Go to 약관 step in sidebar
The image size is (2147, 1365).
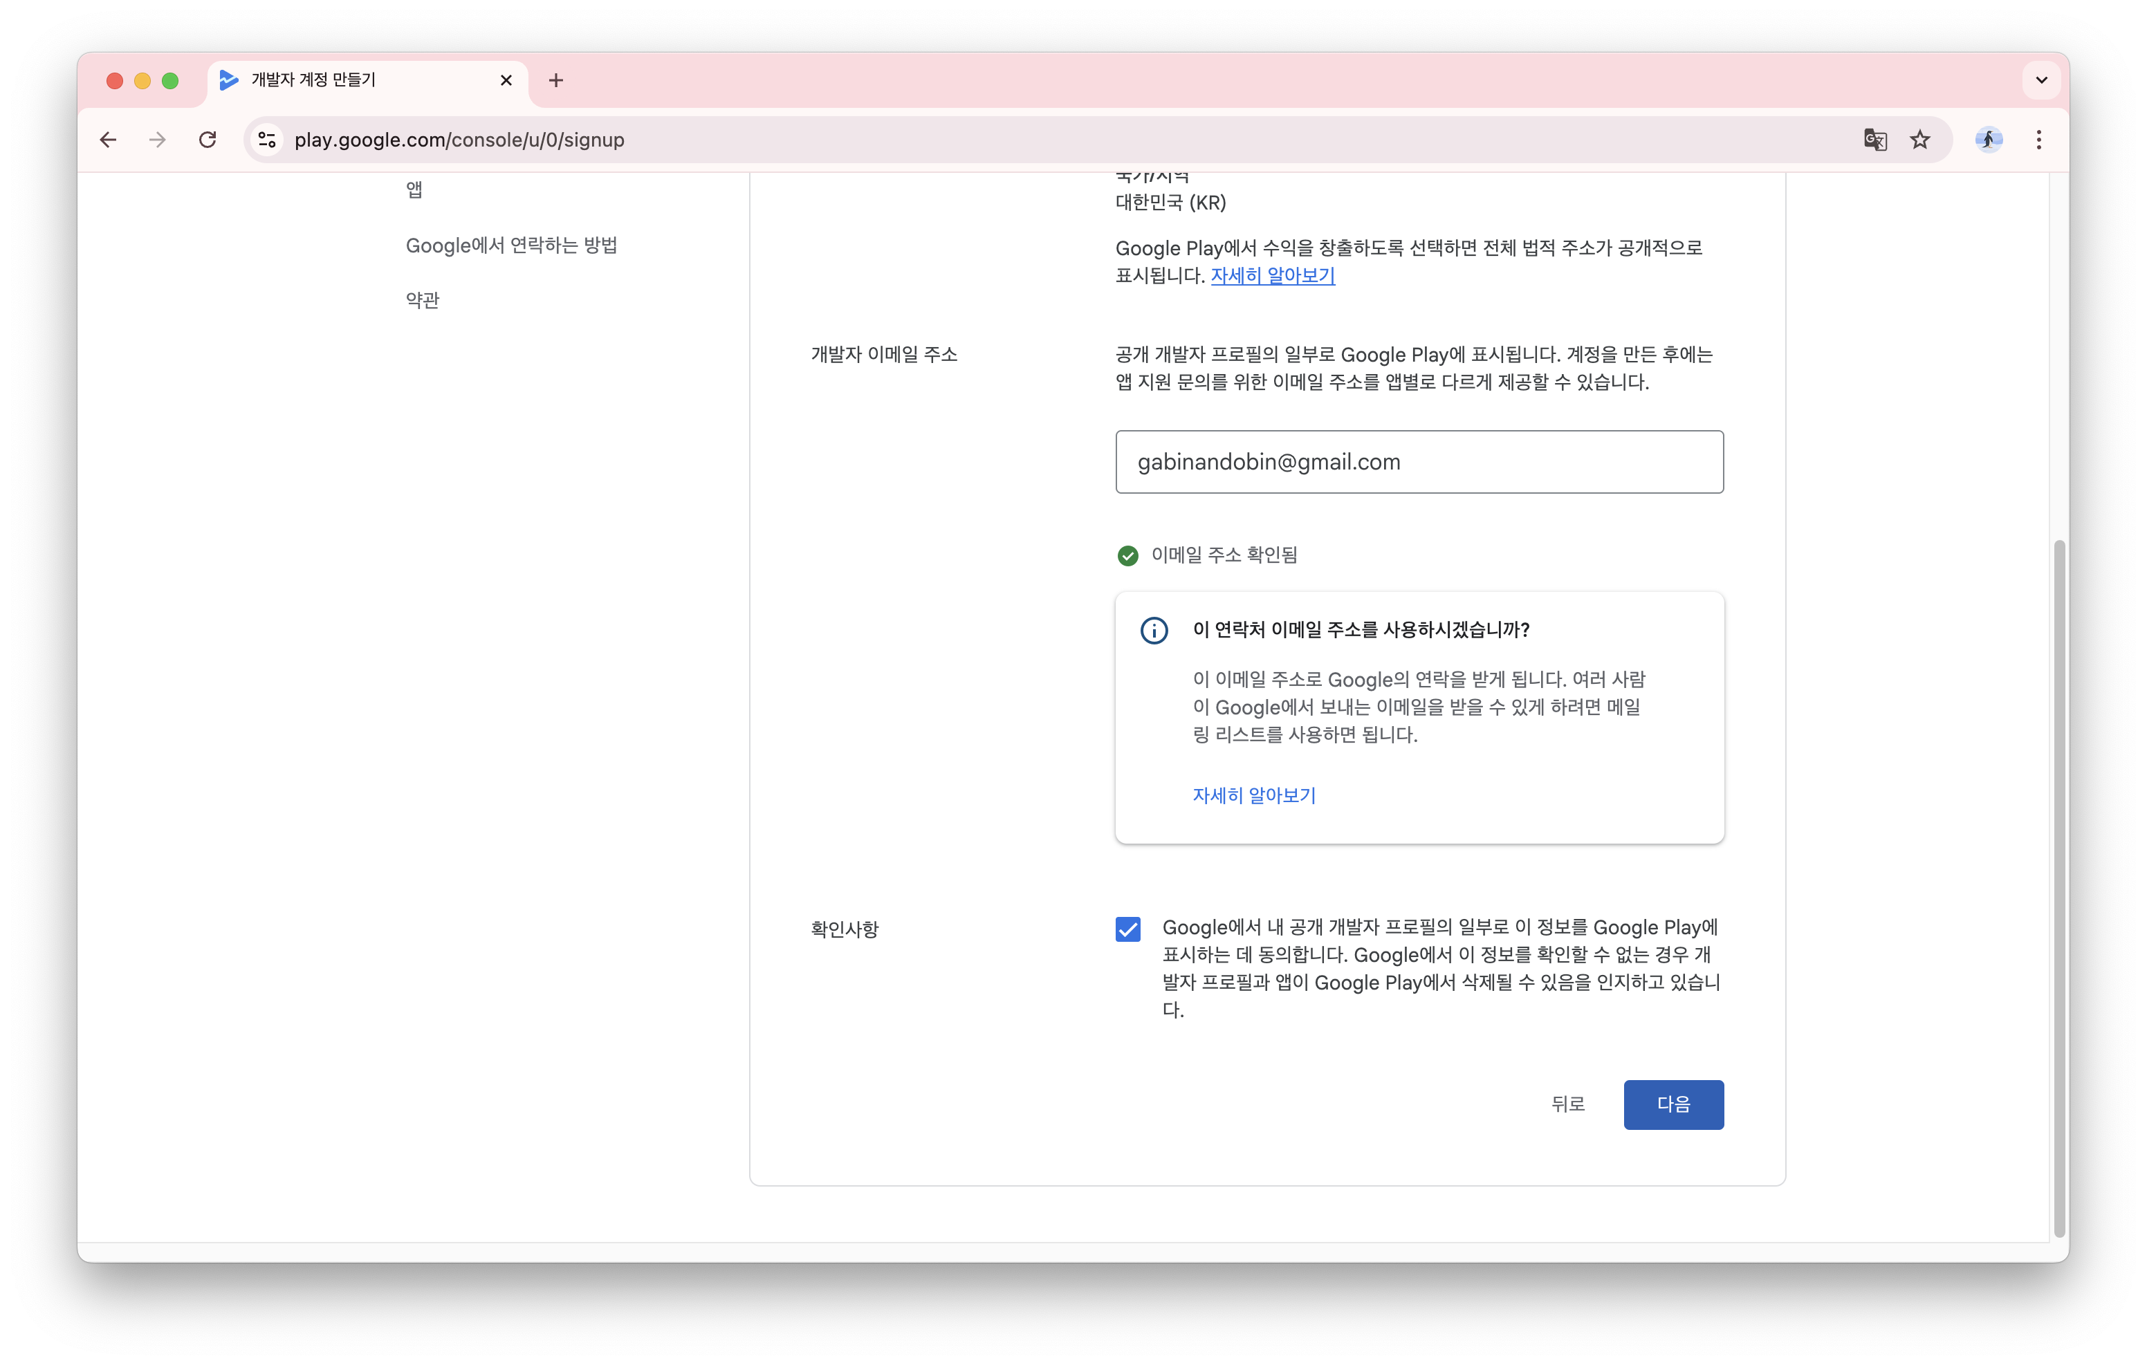(423, 301)
